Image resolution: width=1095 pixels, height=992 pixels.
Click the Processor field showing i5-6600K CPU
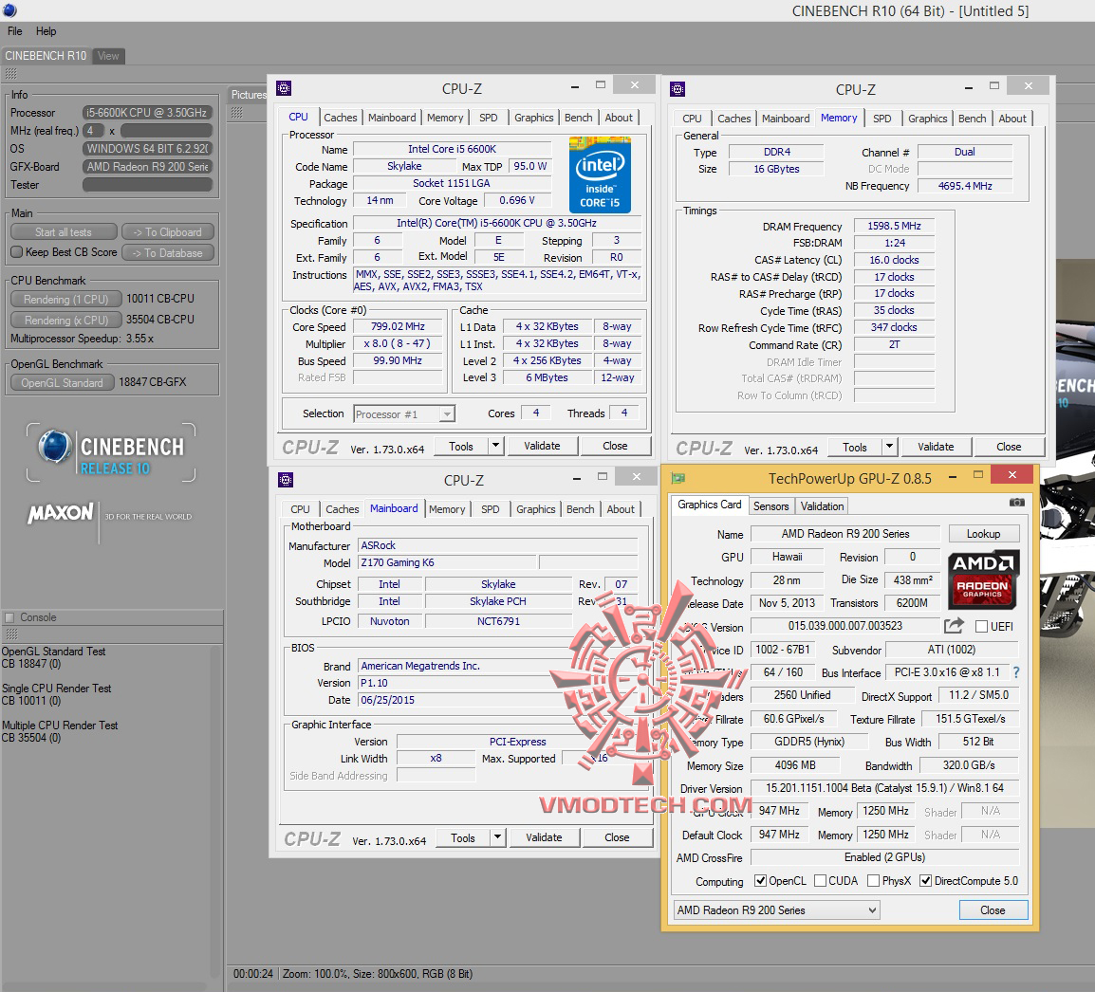(x=147, y=113)
